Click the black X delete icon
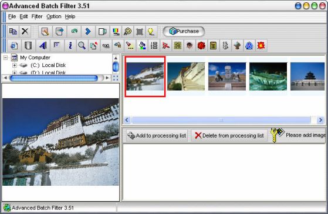Image resolution: width=328 pixels, height=214 pixels. click(25, 32)
